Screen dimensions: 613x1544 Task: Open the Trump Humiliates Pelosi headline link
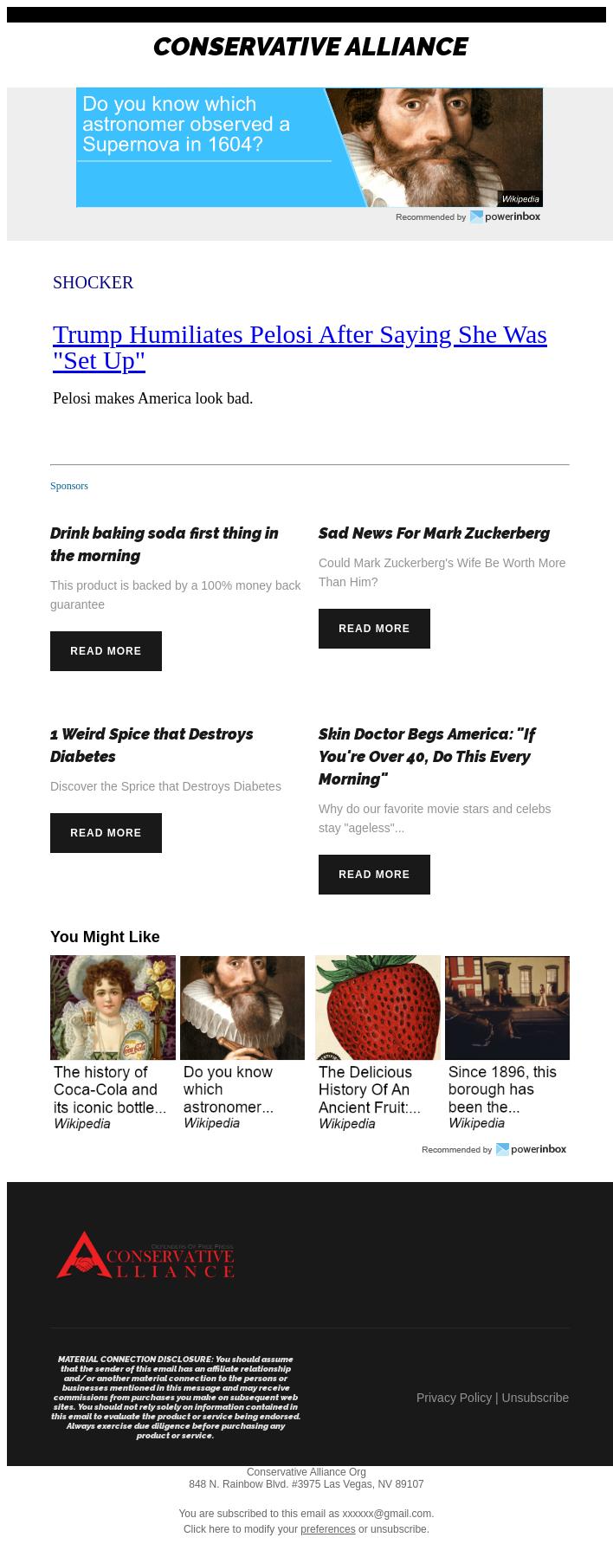tap(300, 347)
